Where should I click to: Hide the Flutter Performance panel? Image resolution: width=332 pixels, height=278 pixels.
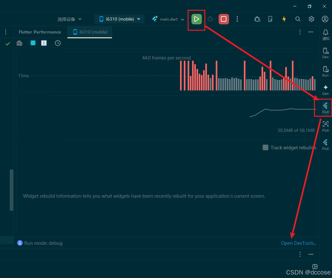coord(311,32)
